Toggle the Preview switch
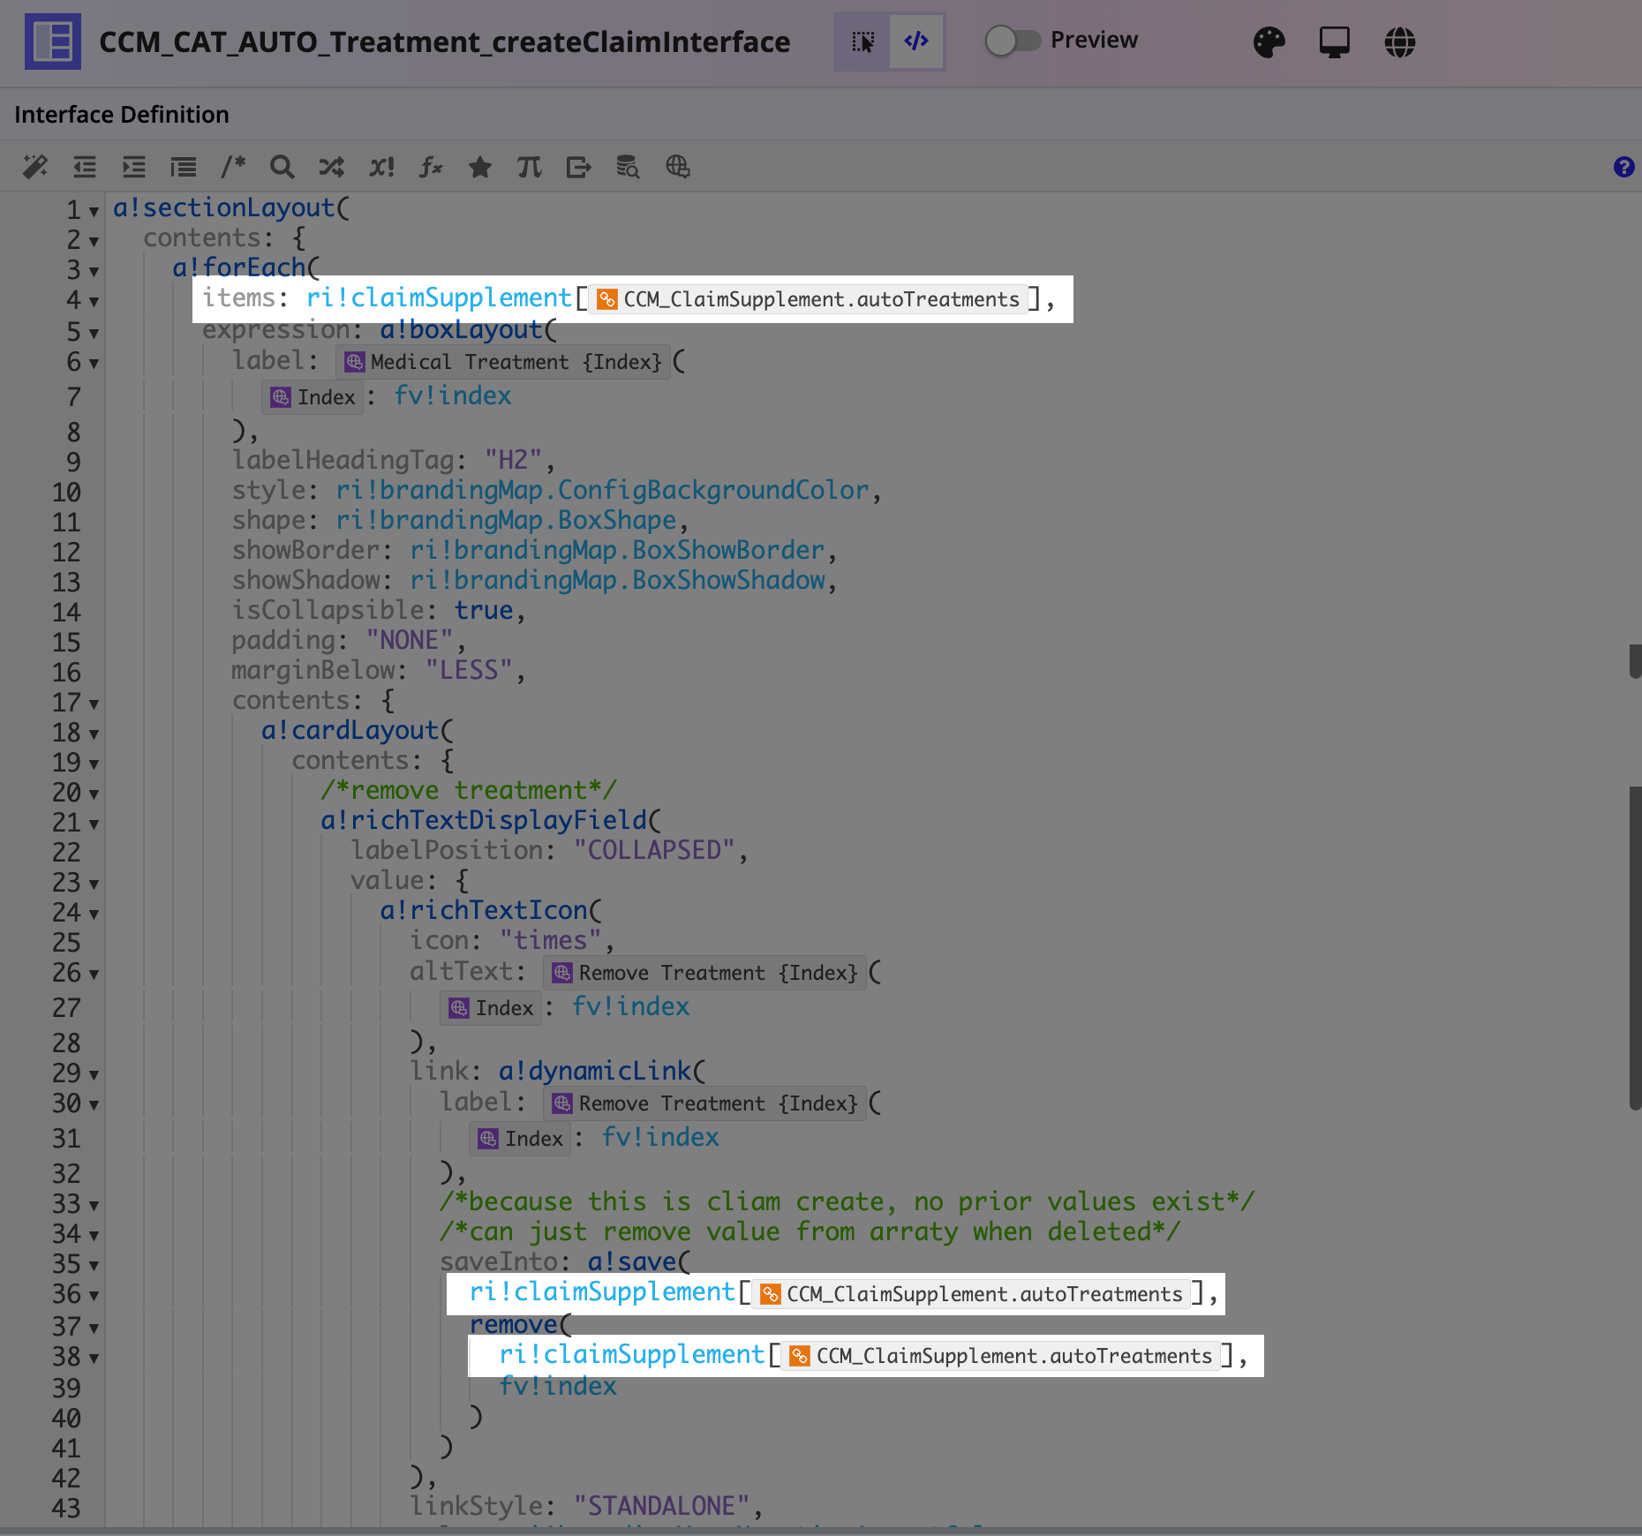1642x1536 pixels. (x=1013, y=41)
